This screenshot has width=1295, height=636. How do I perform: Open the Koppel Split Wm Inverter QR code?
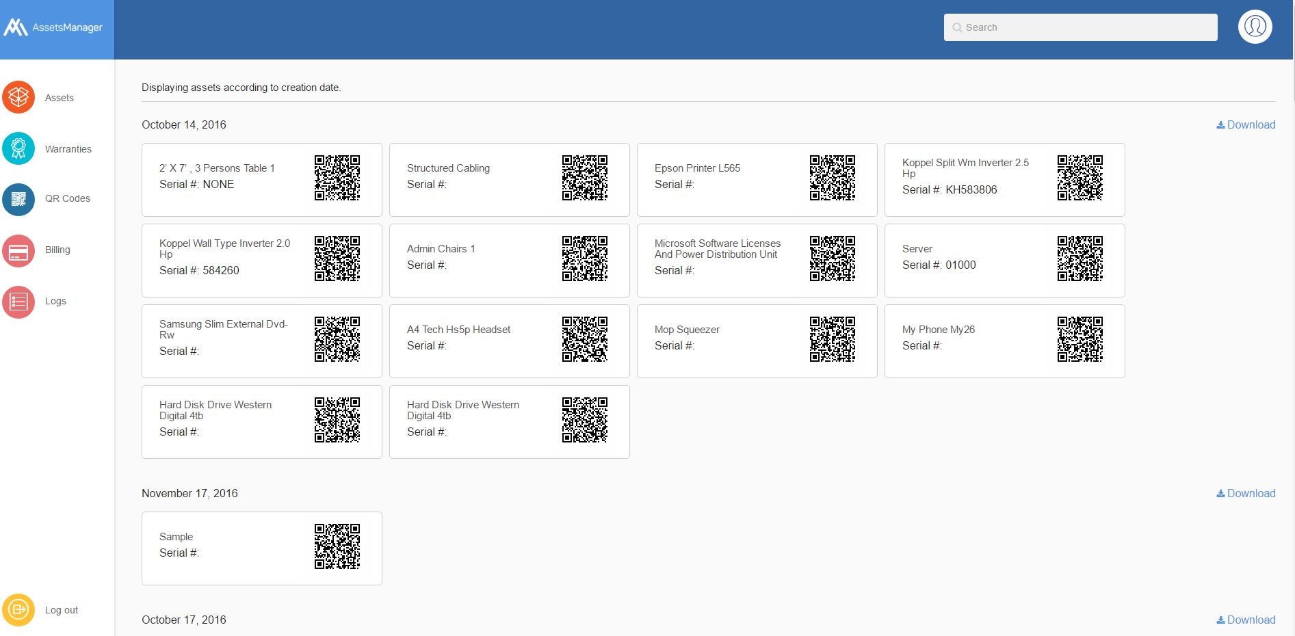coord(1081,179)
